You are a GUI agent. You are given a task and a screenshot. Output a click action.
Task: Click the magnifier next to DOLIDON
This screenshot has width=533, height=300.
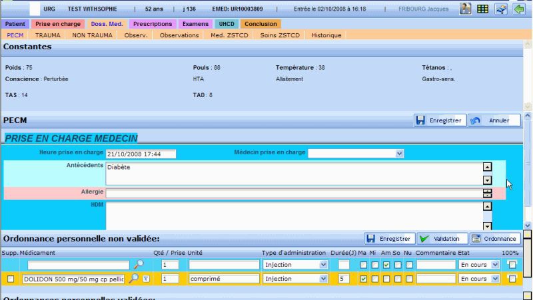[x=135, y=279]
